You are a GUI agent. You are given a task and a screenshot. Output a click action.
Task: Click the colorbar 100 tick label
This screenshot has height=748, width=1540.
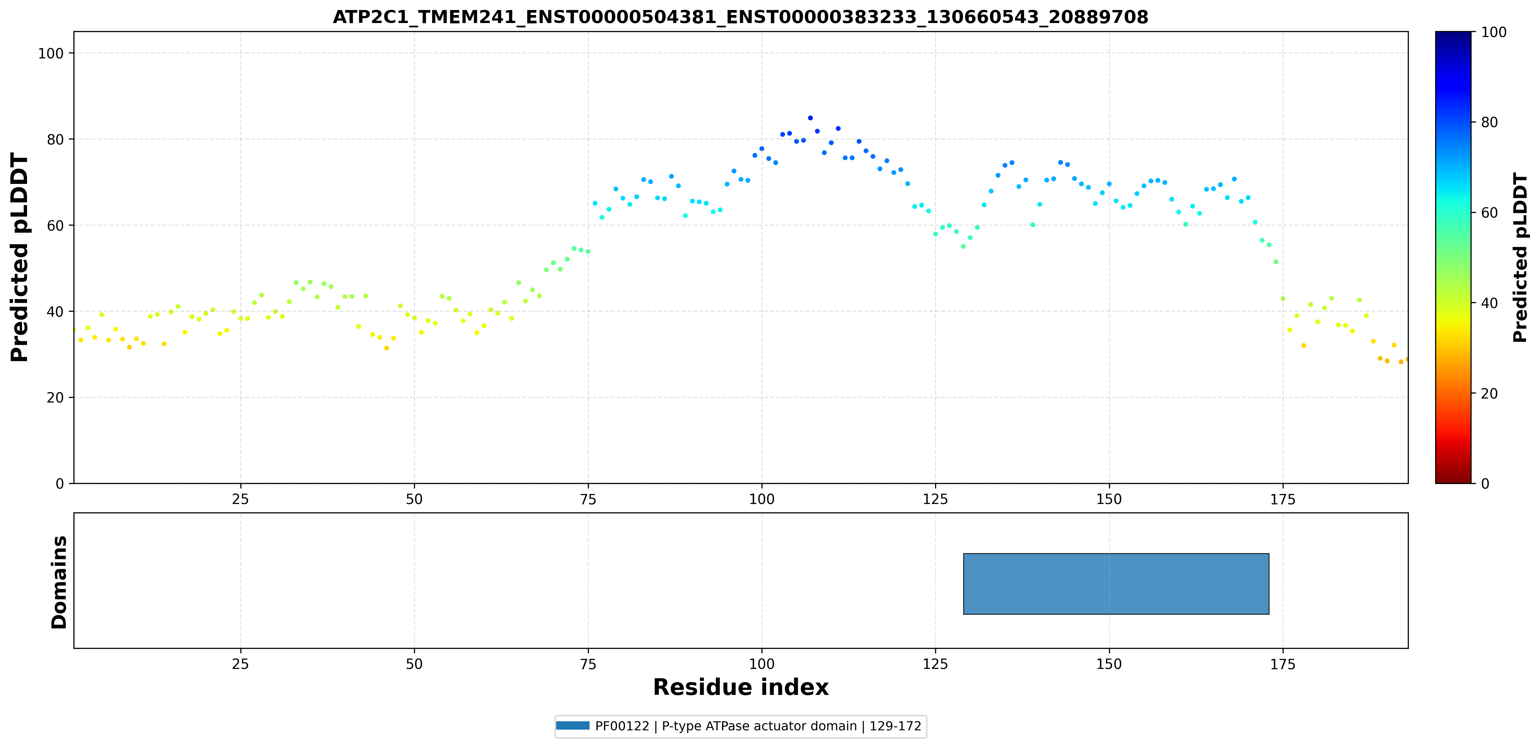point(1493,32)
